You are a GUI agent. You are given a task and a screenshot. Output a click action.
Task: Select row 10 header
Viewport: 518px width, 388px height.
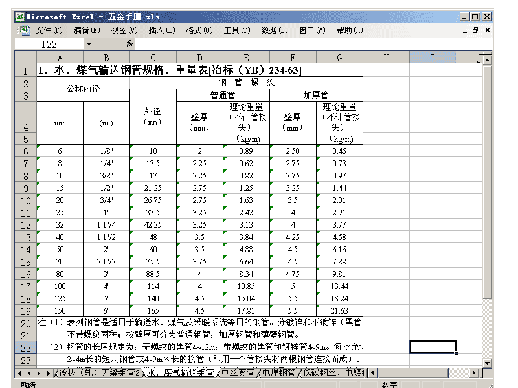tap(25, 200)
